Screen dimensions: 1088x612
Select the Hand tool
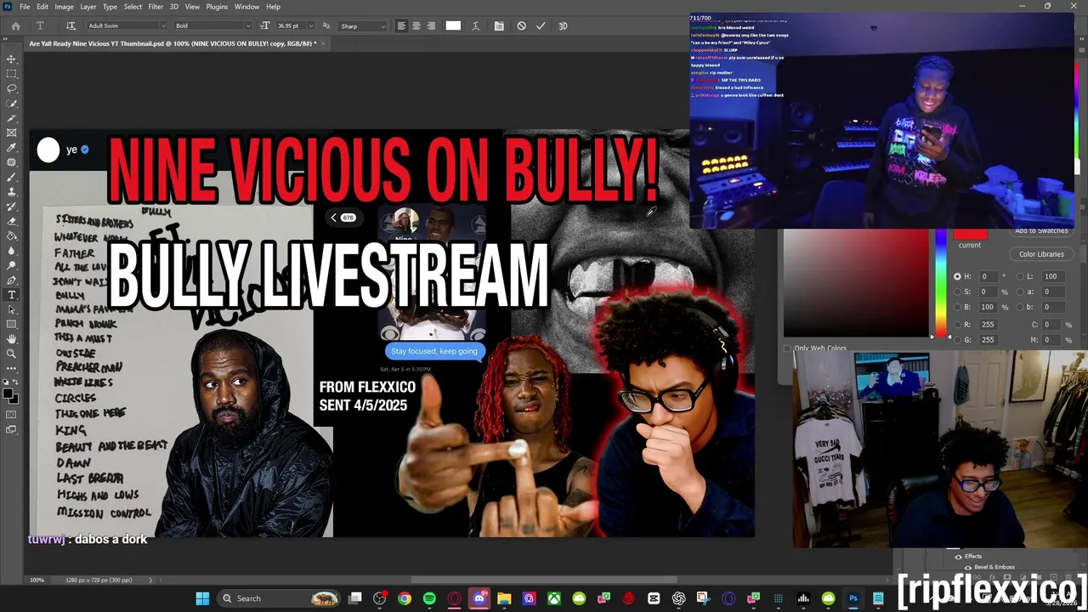(12, 339)
